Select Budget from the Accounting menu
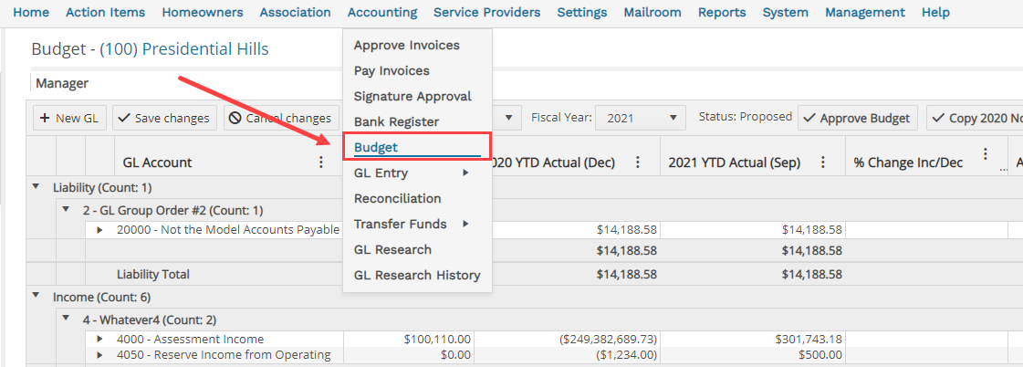The height and width of the screenshot is (367, 1023). (375, 148)
